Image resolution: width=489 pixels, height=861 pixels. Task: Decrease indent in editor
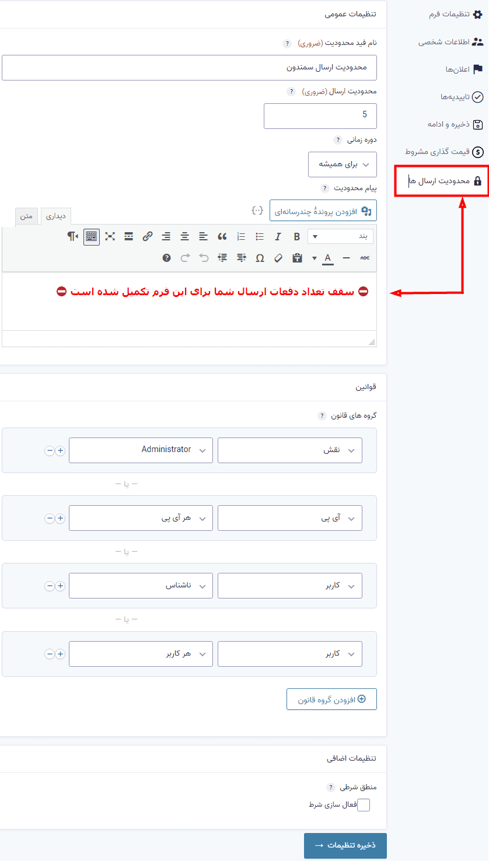[241, 257]
